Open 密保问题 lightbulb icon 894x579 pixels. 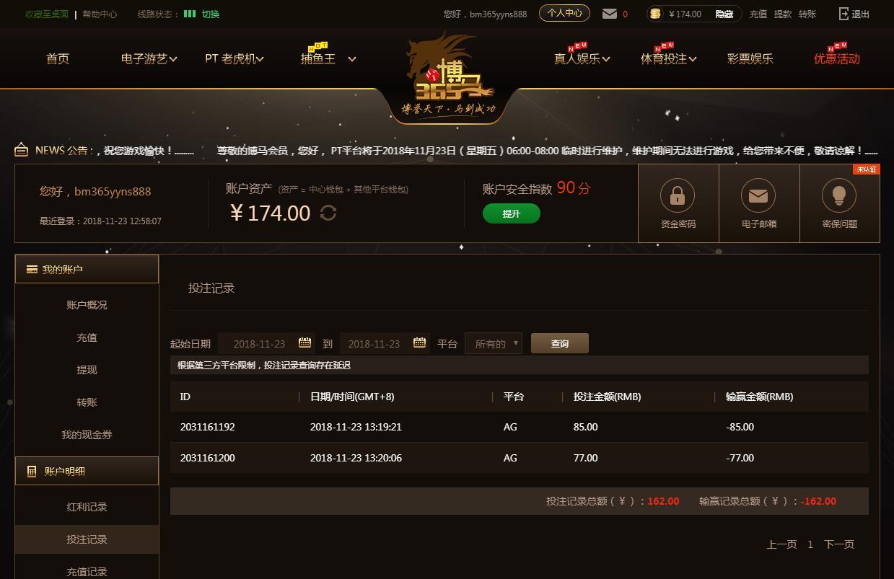pos(839,195)
